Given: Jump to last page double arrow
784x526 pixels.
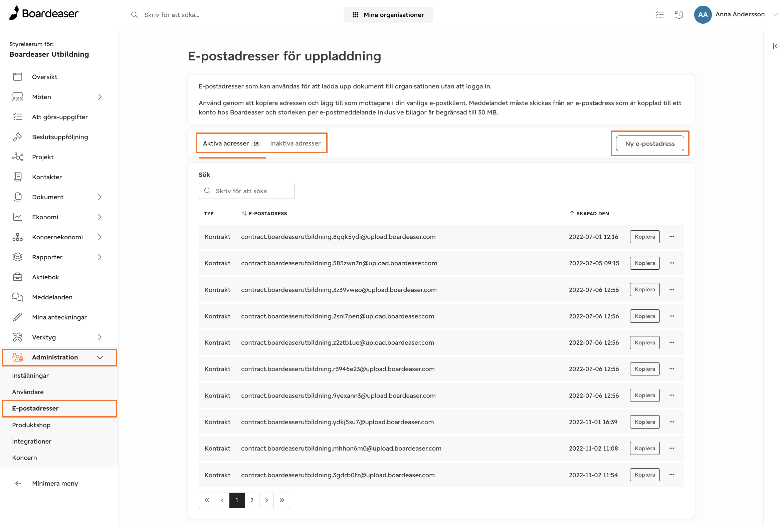Looking at the screenshot, I should coord(281,500).
